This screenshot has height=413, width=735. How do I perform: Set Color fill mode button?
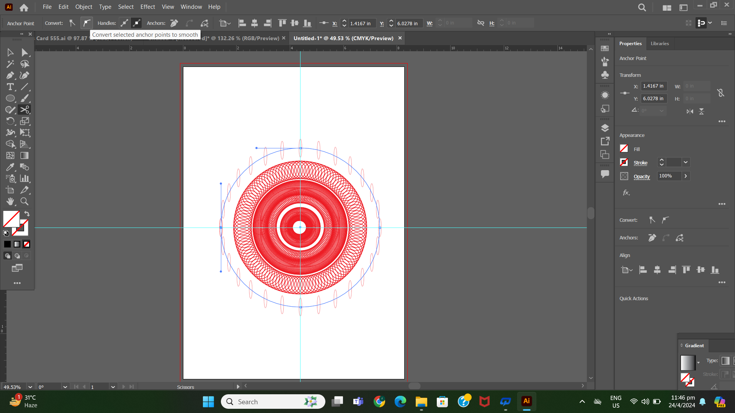(8, 244)
